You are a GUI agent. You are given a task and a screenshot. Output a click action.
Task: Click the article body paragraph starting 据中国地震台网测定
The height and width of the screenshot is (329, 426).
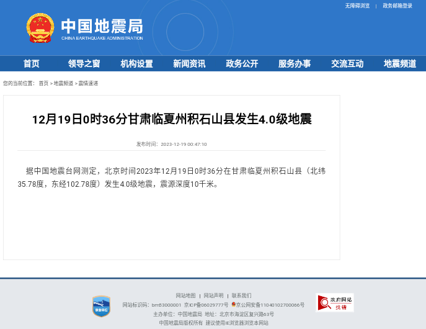coord(171,178)
